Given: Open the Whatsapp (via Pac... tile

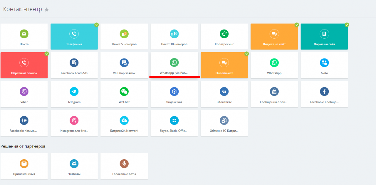Looking at the screenshot, I should 174,64.
